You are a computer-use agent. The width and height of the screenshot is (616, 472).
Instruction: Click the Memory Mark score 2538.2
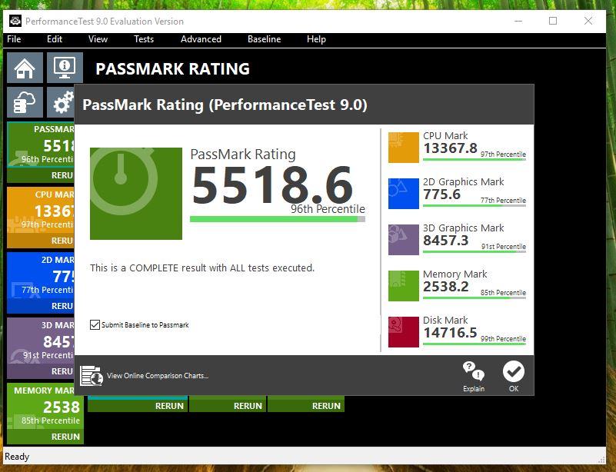446,287
